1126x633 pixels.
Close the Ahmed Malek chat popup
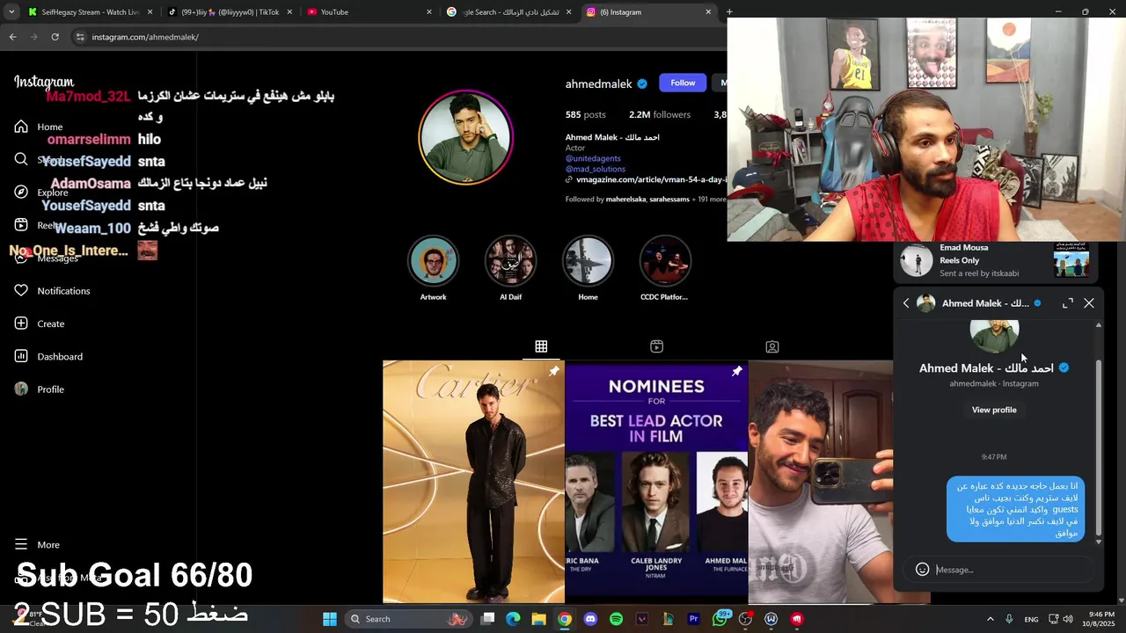pos(1089,303)
